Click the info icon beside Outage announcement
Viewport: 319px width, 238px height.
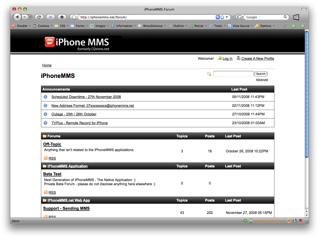(45, 114)
